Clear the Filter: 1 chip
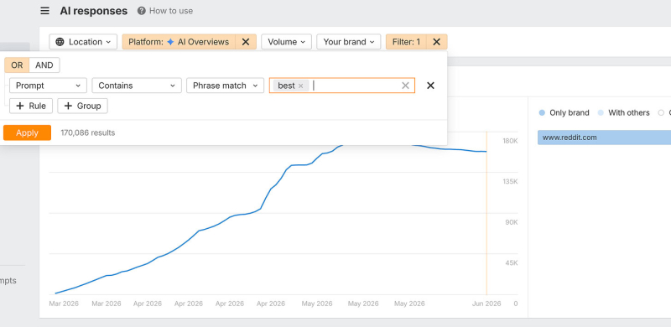The image size is (671, 327). pyautogui.click(x=436, y=42)
